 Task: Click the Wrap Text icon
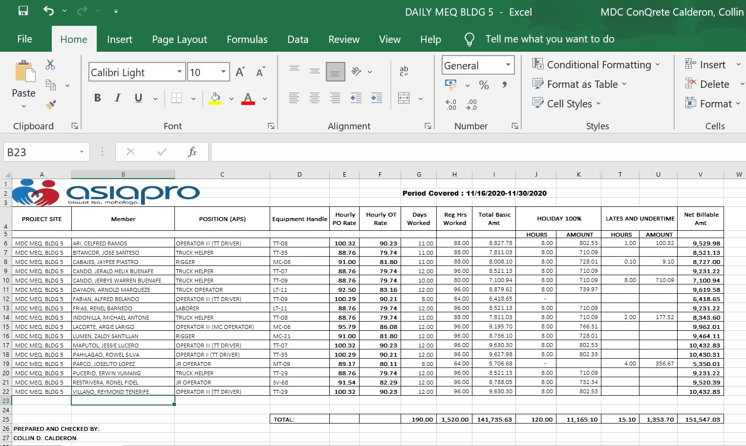tap(404, 71)
